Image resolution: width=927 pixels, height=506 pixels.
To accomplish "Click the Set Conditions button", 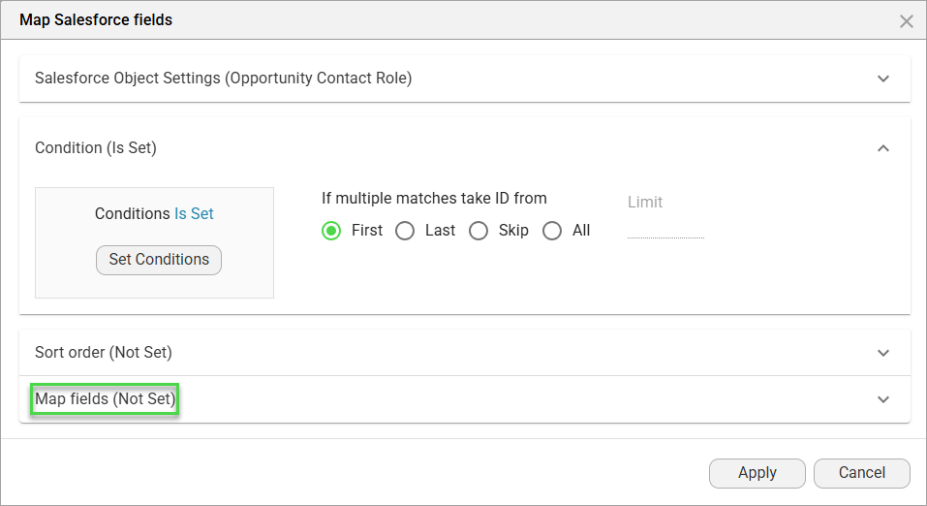I will [x=159, y=260].
